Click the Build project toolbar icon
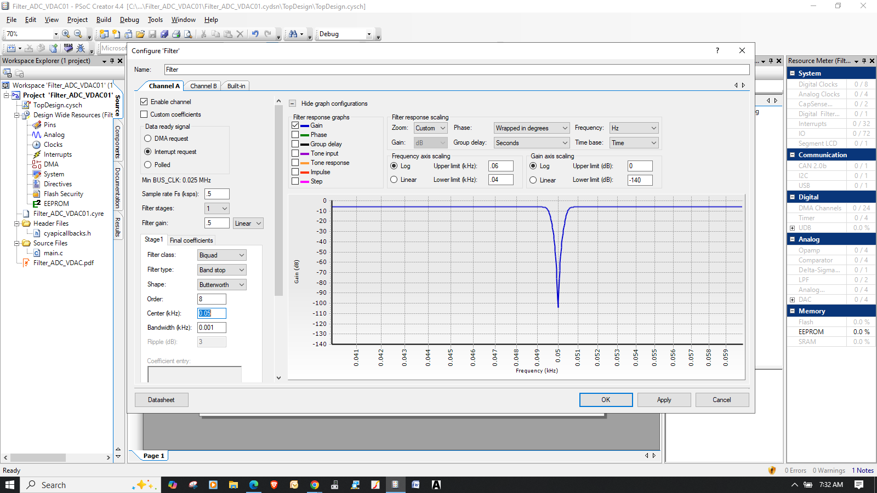 pyautogui.click(x=11, y=48)
